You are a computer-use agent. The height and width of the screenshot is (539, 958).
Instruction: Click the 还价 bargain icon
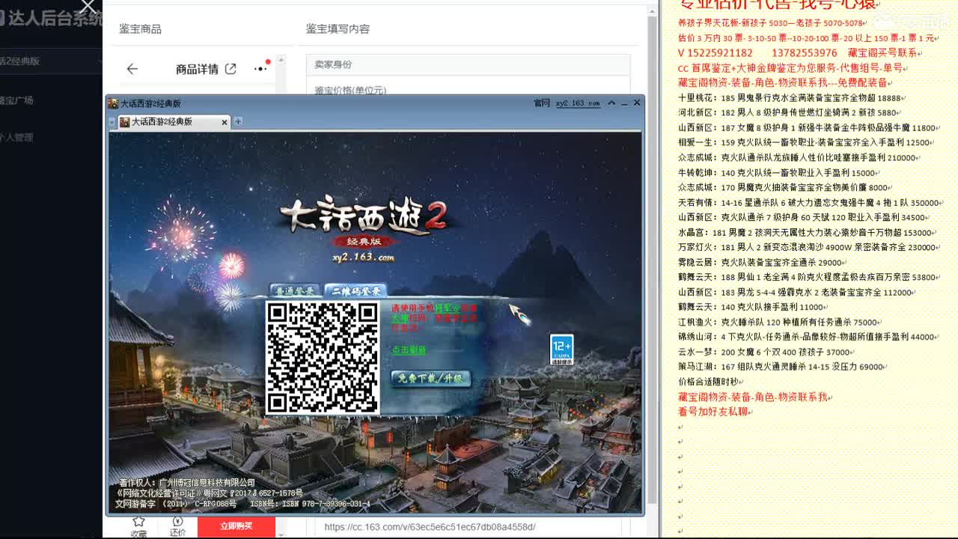coord(177,526)
